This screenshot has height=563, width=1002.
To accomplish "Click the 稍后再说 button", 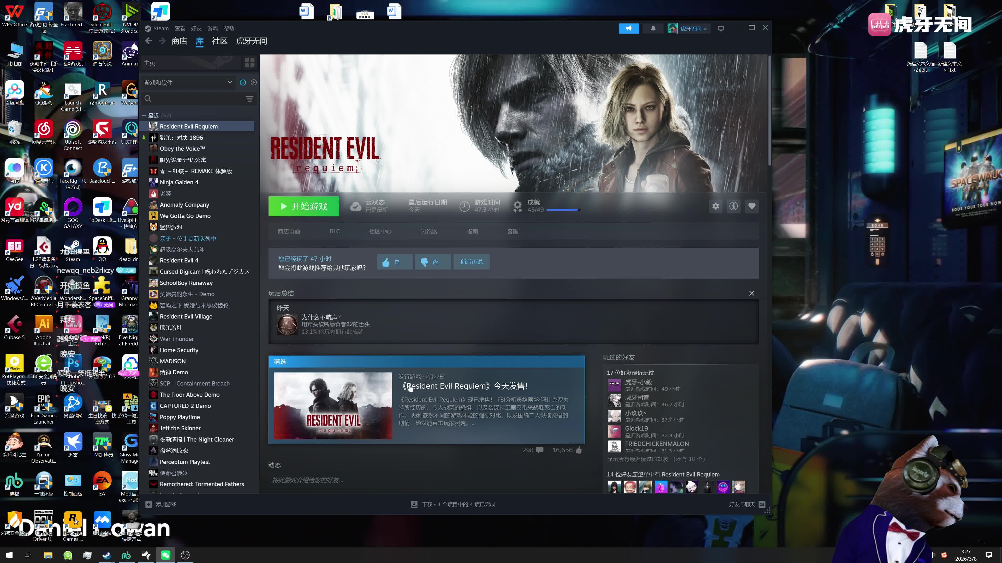I will 471,262.
